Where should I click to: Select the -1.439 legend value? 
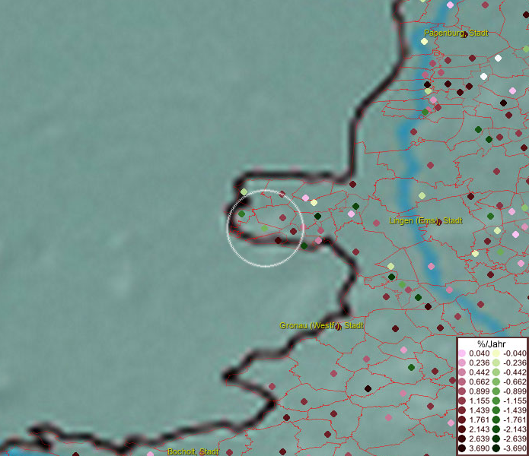[515, 410]
